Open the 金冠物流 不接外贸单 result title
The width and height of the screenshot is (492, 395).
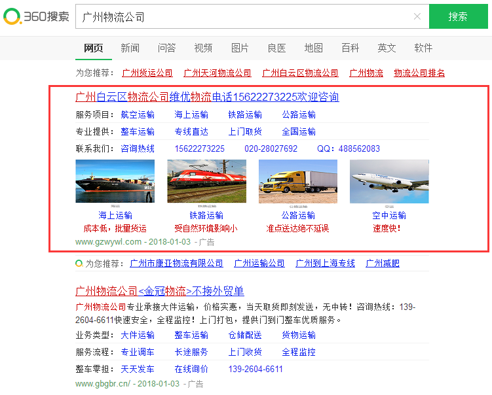coord(160,291)
